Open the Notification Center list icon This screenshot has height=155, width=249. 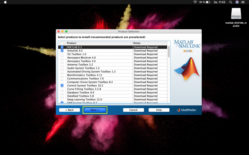[x=244, y=2]
